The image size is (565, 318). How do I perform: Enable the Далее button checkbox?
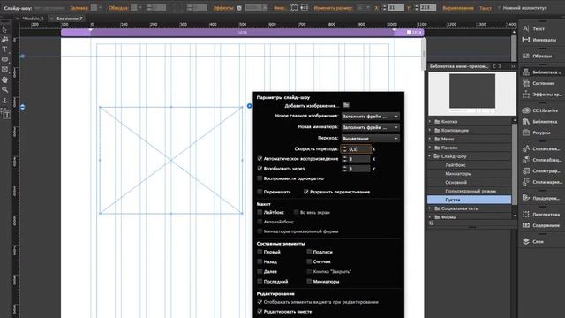[260, 271]
